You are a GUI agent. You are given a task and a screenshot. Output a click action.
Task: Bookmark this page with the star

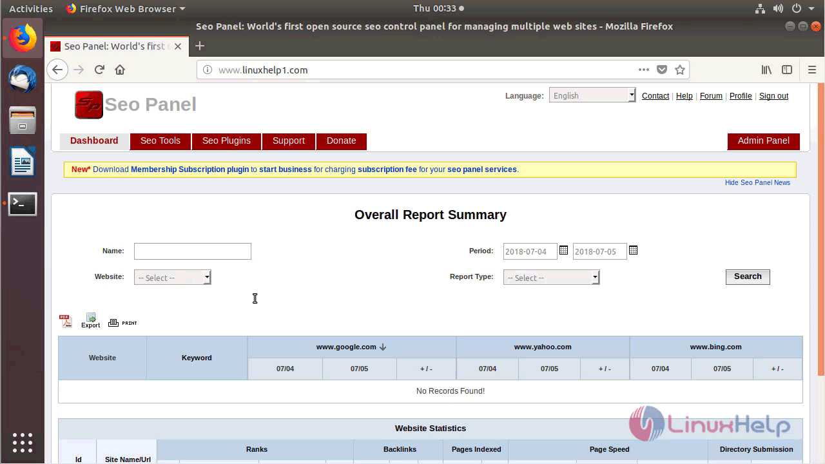click(680, 70)
